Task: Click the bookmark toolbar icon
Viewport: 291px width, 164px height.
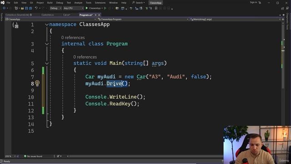Action: (156, 8)
